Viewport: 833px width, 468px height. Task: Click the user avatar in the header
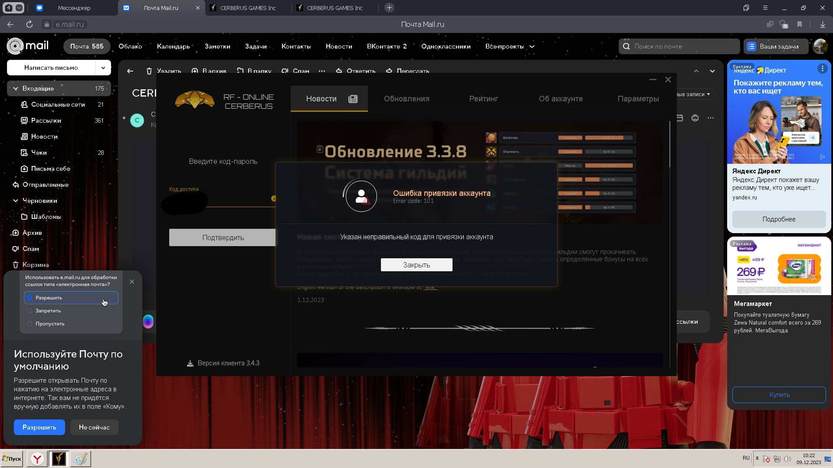(x=820, y=46)
